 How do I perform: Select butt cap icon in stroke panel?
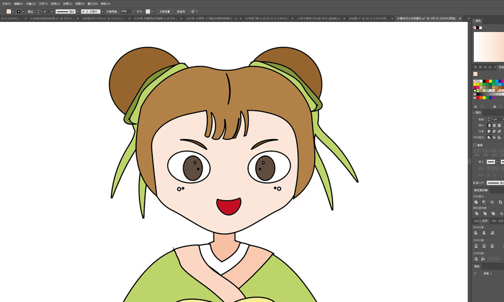pos(489,125)
